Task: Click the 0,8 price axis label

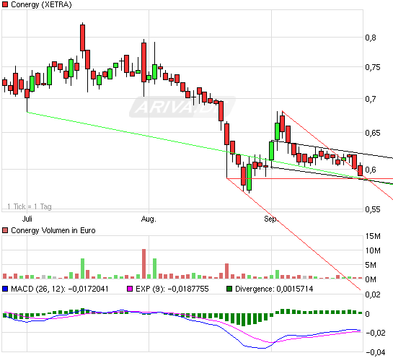Action: click(371, 38)
